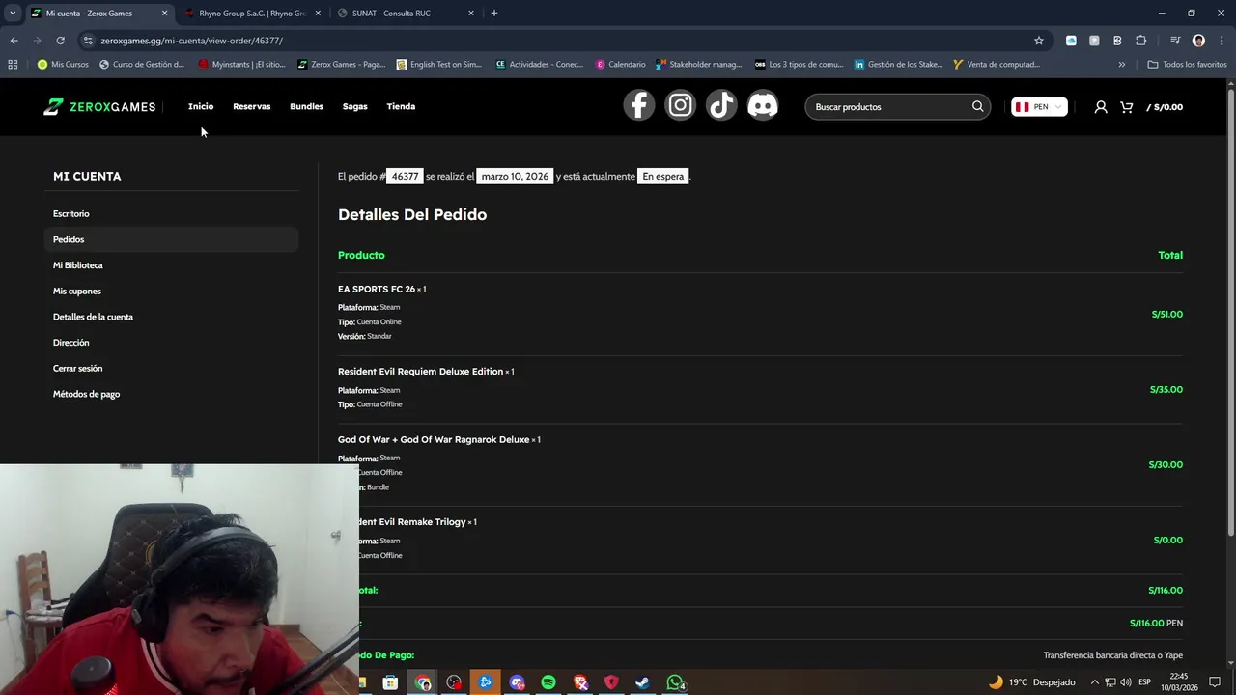Image resolution: width=1236 pixels, height=695 pixels.
Task: Open the PEN currency selector dropdown
Action: pyautogui.click(x=1039, y=107)
